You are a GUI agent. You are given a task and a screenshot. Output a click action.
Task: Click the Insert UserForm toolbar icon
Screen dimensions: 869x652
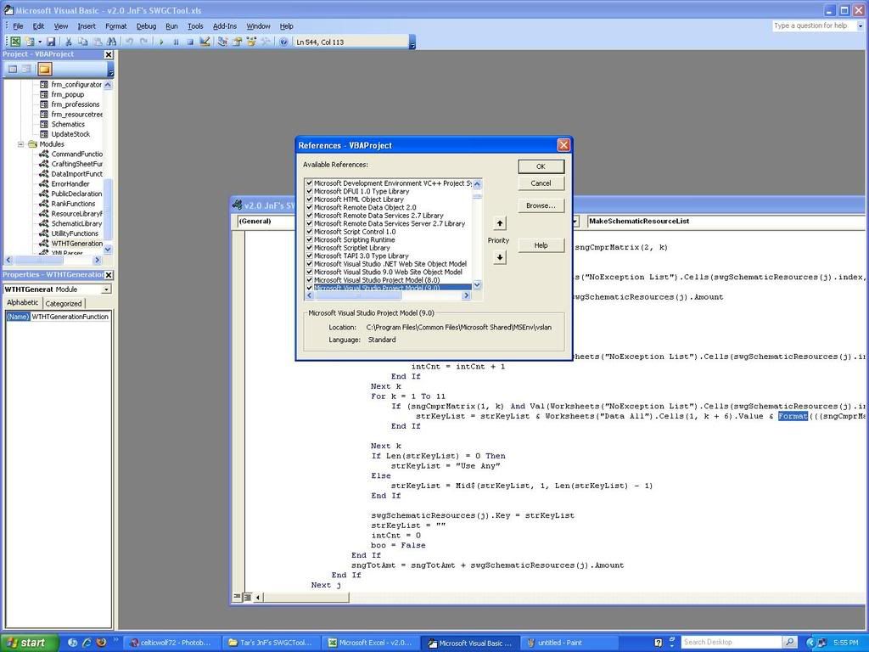[x=30, y=42]
